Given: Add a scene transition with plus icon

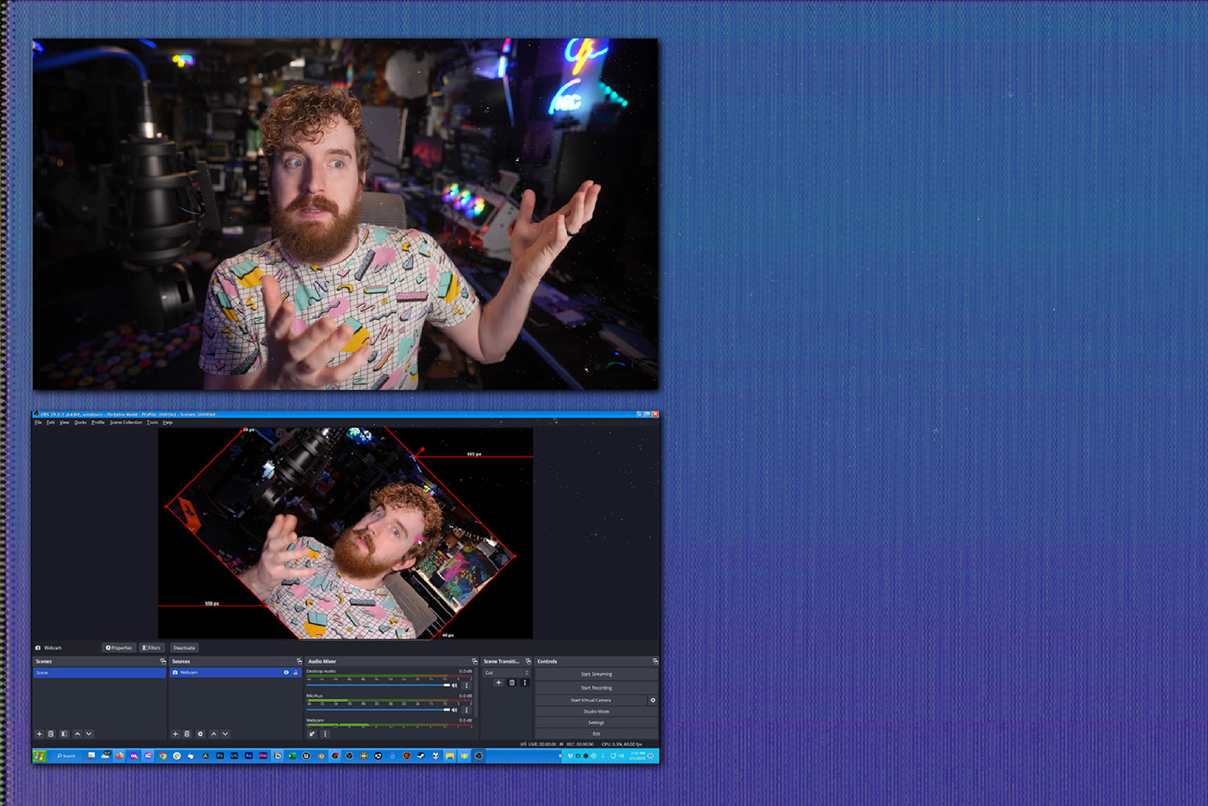Looking at the screenshot, I should point(499,683).
